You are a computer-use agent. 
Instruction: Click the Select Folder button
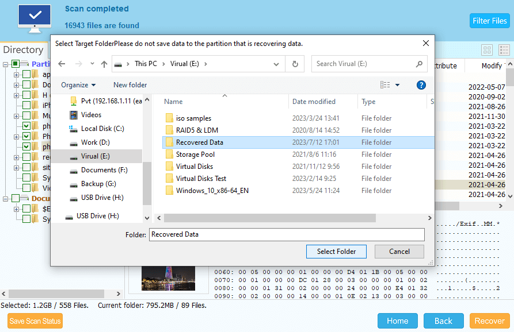(x=336, y=252)
